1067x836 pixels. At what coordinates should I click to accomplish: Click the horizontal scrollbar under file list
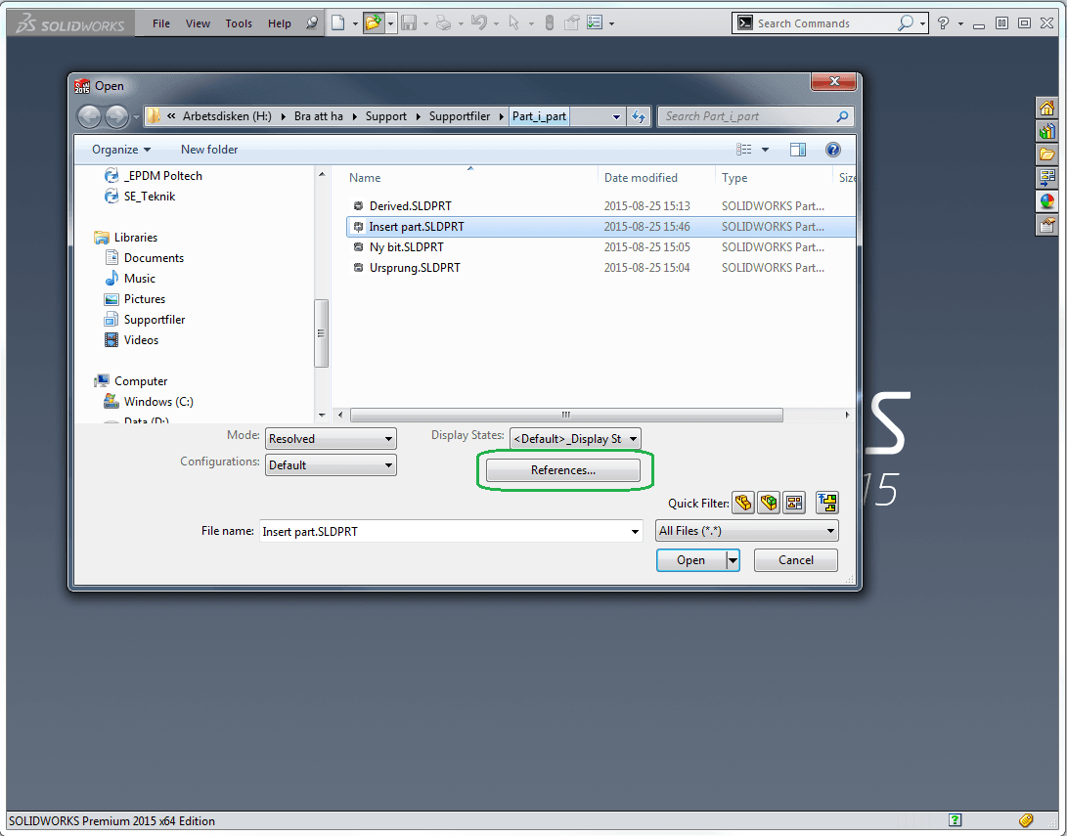(x=565, y=415)
